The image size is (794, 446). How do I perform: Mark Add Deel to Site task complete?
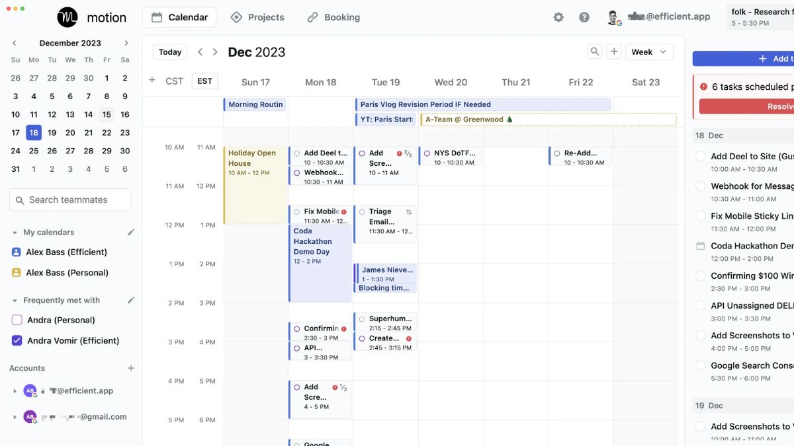tap(700, 157)
